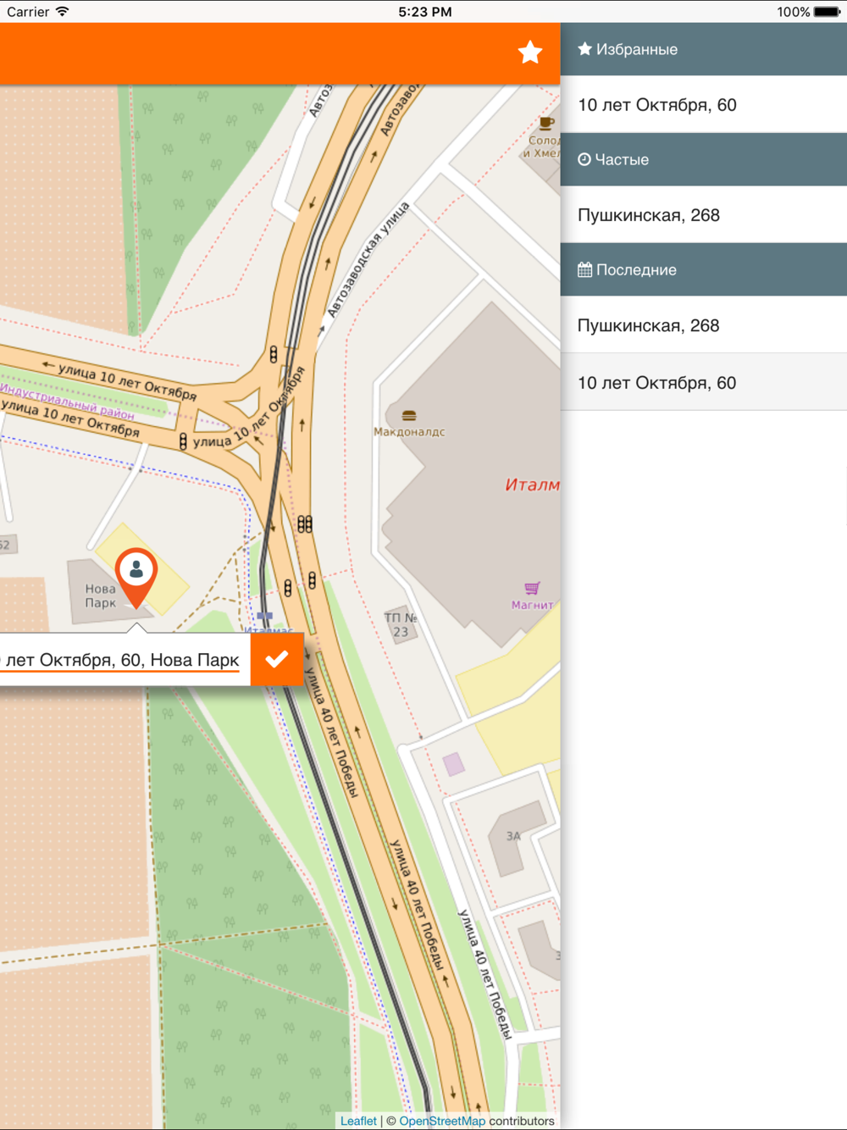847x1130 pixels.
Task: Choose favorite address 10 лет Октября, 60
Action: [704, 104]
